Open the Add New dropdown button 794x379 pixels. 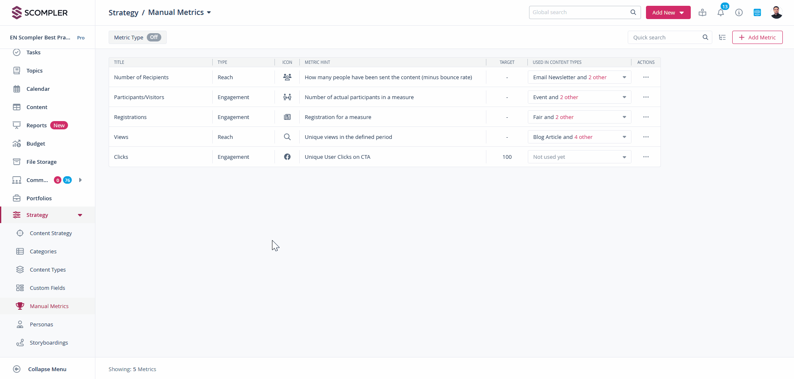click(x=668, y=12)
